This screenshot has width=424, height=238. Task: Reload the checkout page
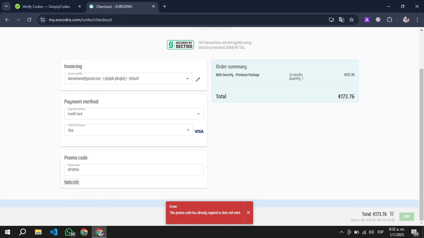(29, 20)
